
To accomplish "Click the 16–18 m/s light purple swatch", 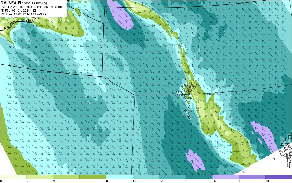I will click(x=225, y=177).
